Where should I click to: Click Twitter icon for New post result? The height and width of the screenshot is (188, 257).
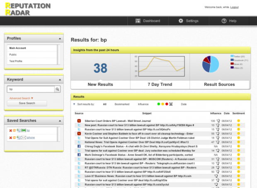[79, 125]
